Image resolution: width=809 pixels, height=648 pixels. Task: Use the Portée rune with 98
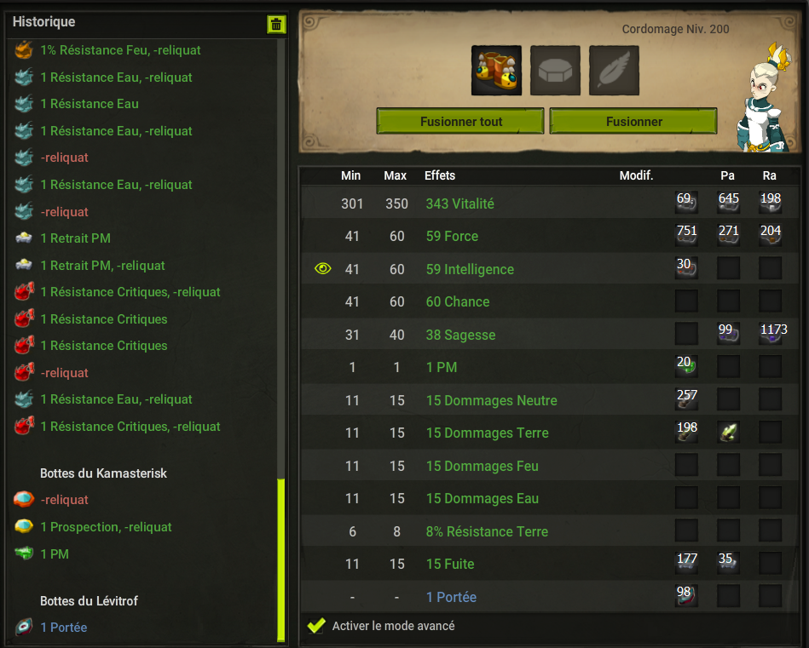686,596
